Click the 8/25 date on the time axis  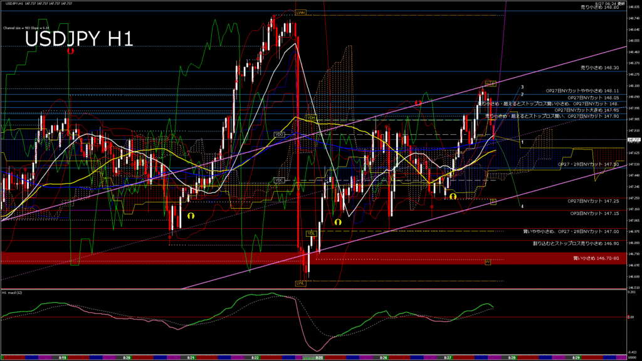[x=319, y=357]
